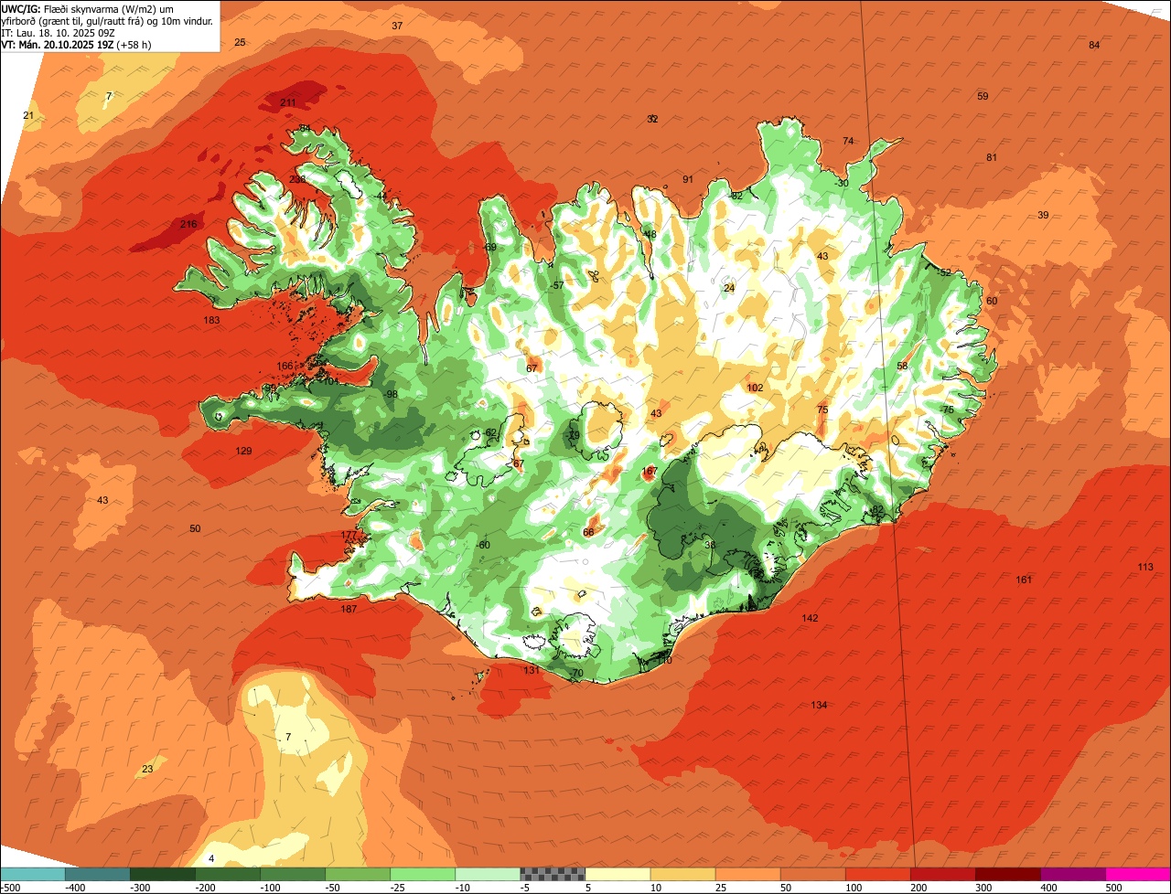Click the map value 129
The height and width of the screenshot is (894, 1171).
(243, 451)
